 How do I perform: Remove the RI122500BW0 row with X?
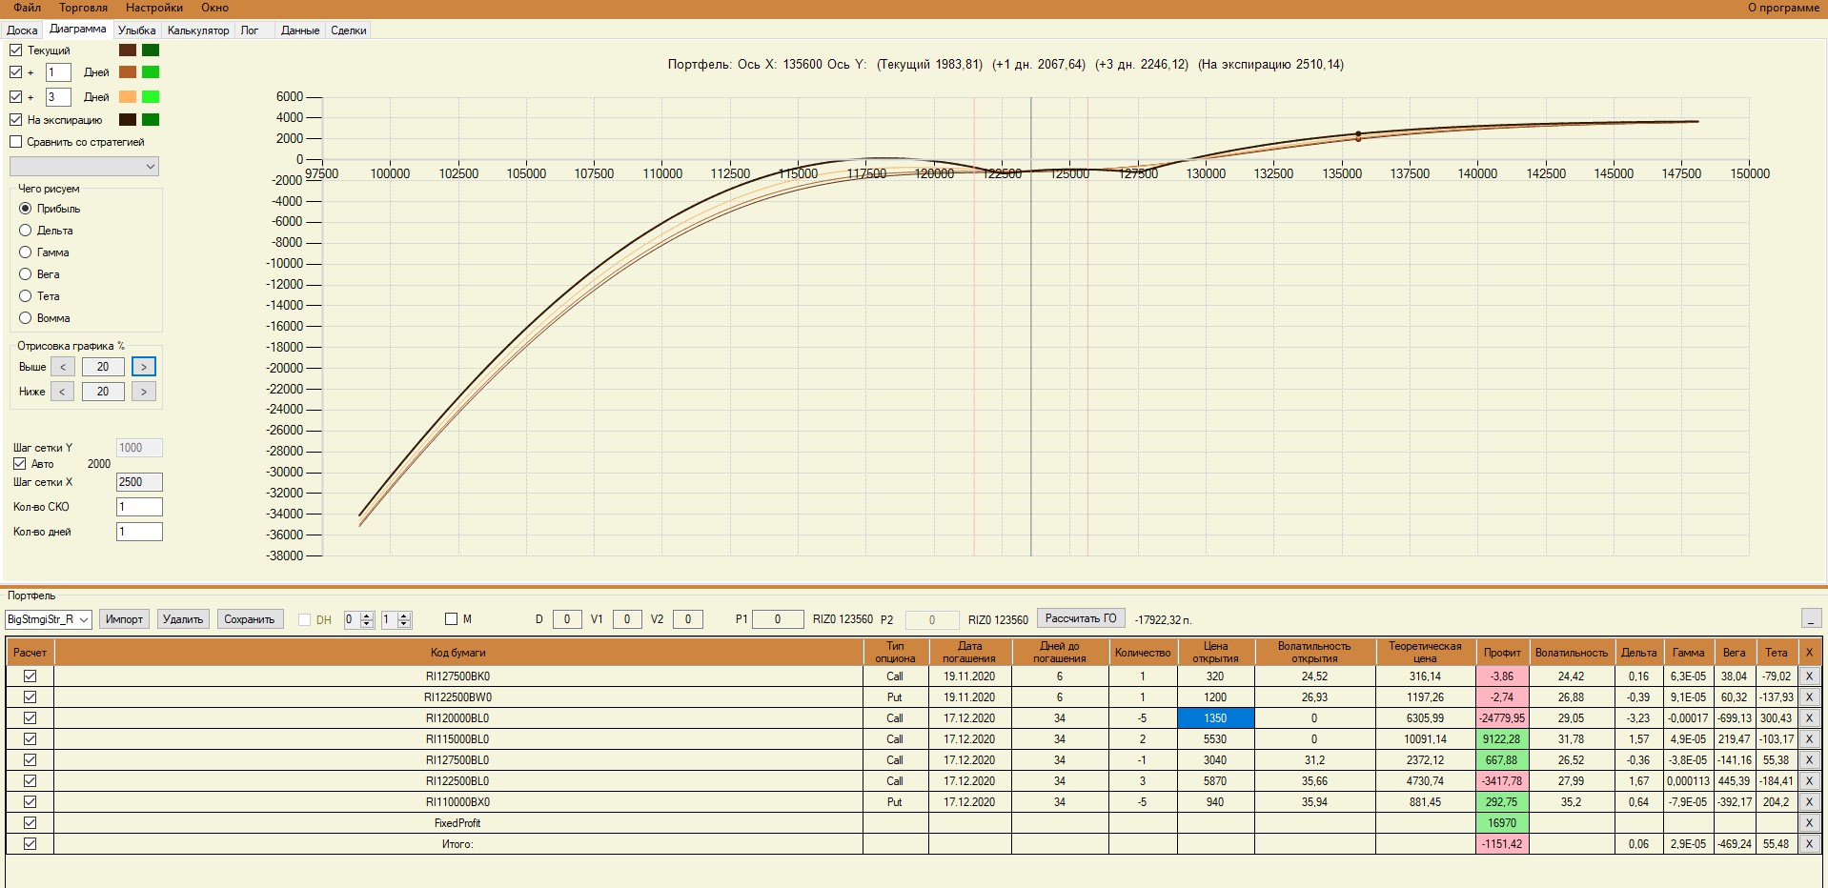point(1809,697)
